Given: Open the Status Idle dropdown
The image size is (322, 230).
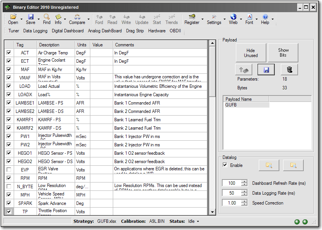Looking at the screenshot, I should (194, 221).
